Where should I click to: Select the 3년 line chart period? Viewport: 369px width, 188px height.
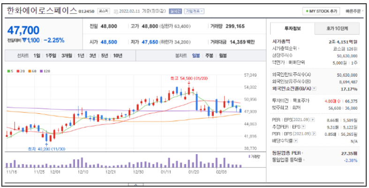92,55
